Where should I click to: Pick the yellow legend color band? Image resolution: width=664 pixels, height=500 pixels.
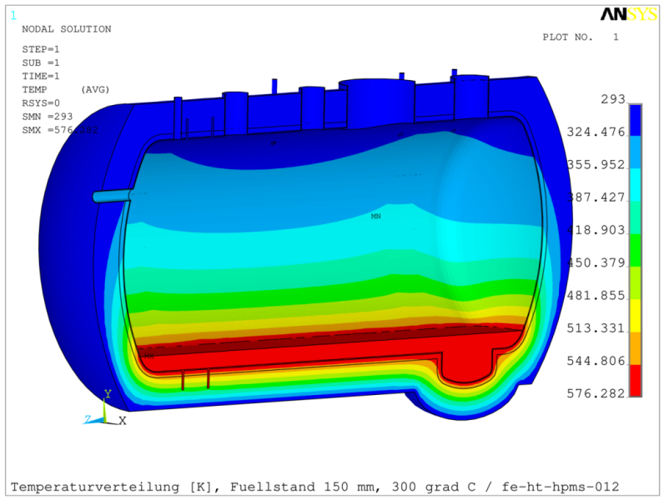tap(636, 315)
